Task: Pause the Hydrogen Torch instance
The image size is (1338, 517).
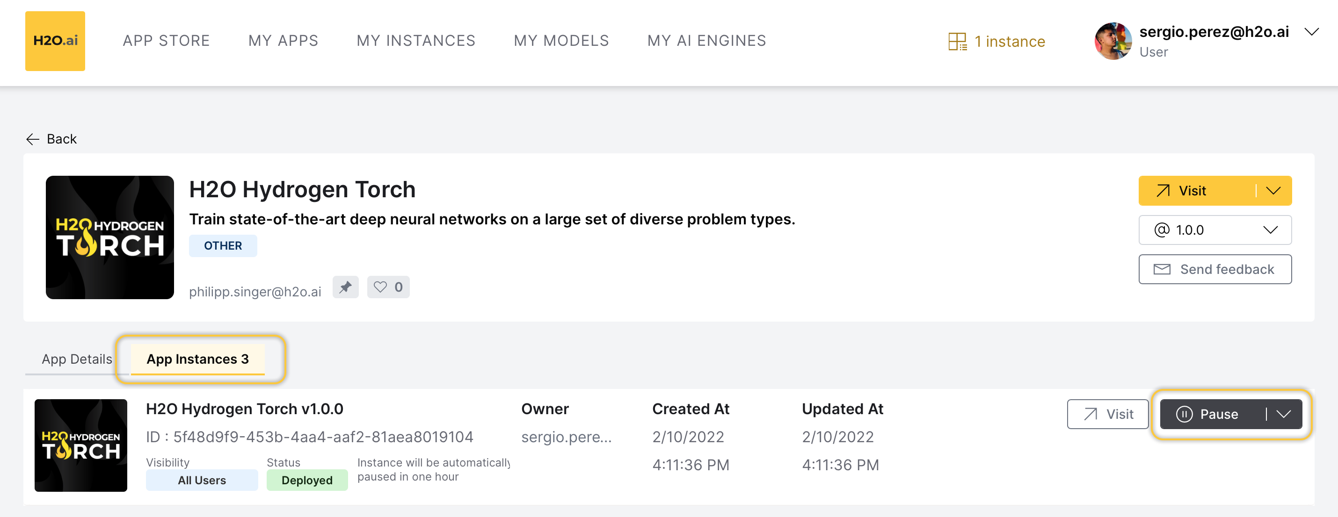Action: click(1211, 414)
